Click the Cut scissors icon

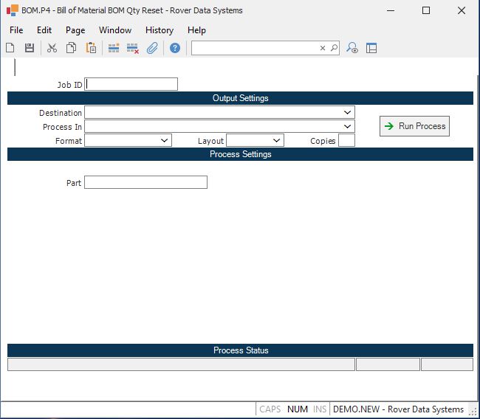[x=52, y=48]
